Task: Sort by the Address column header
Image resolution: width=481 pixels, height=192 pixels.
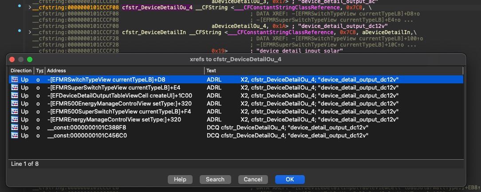Action: (x=125, y=71)
